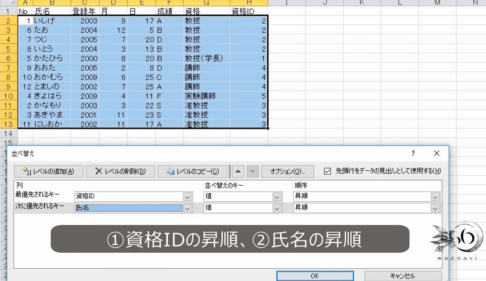Click the cell containing あきやま
486x281 pixels.
[x=52, y=115]
